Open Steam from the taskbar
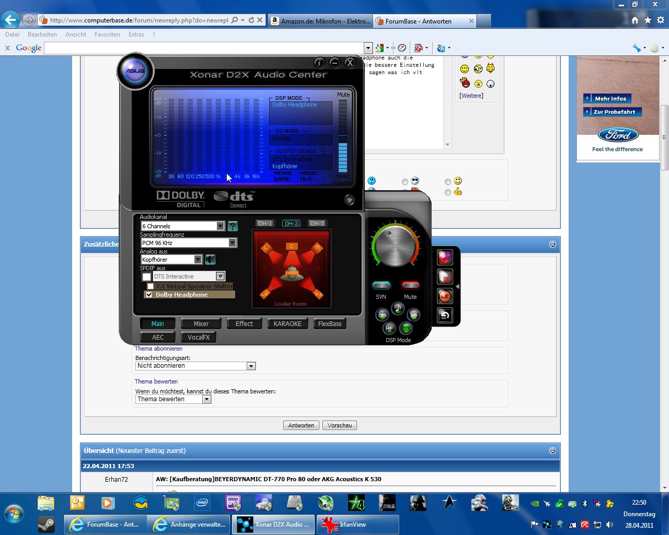669x535 pixels. [47, 525]
